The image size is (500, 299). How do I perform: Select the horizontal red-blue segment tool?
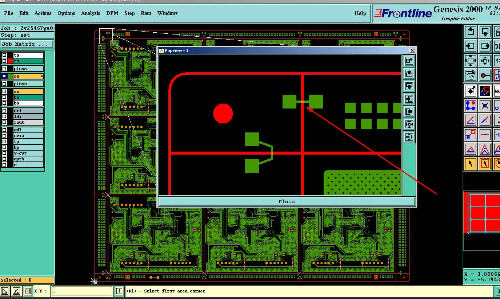point(485,135)
